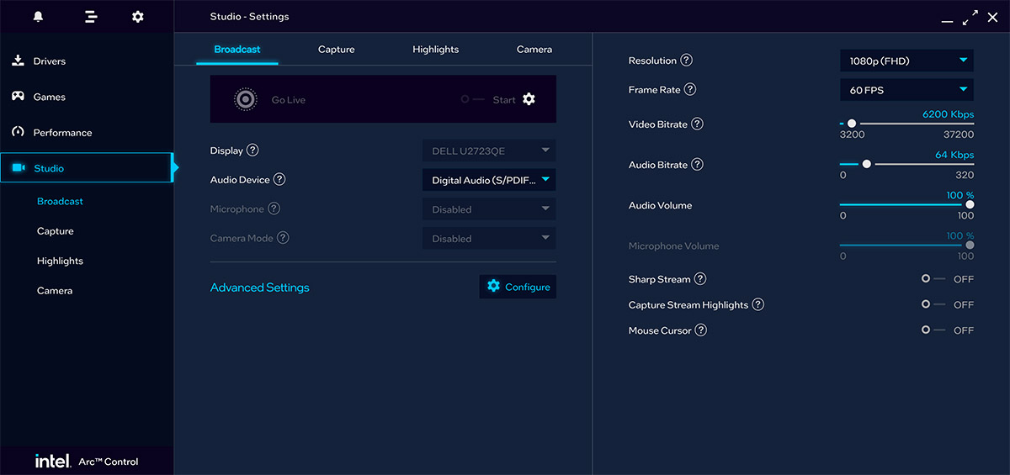Viewport: 1010px width, 475px height.
Task: Click the Audio Bitrate slider handle
Action: click(x=867, y=165)
